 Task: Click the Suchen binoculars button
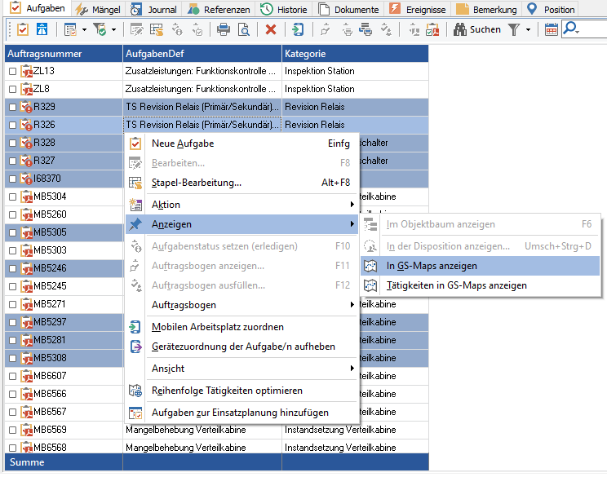477,29
